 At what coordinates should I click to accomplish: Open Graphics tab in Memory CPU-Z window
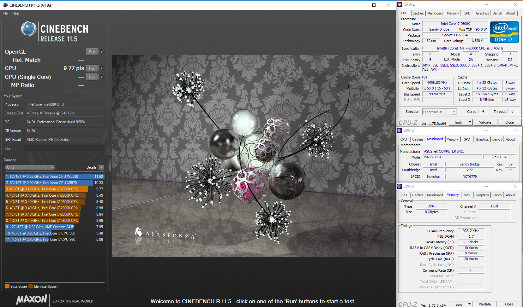click(482, 195)
